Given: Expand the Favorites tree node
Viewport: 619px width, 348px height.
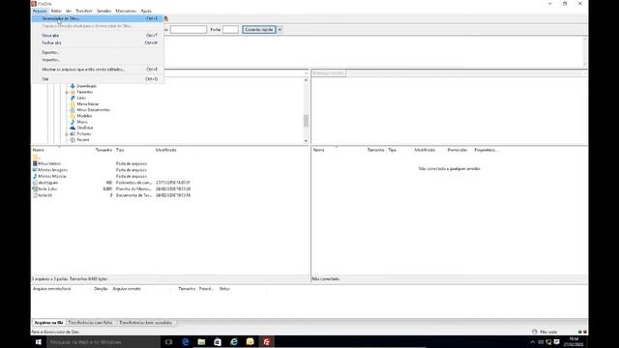Looking at the screenshot, I should point(67,92).
